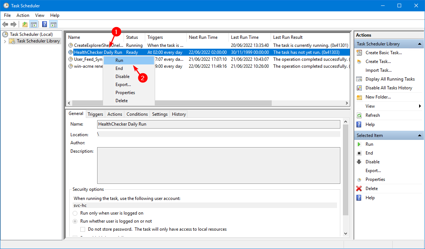Screen dimensions: 425x249
Task: Choose Disable from the context menu
Action: pyautogui.click(x=129, y=77)
